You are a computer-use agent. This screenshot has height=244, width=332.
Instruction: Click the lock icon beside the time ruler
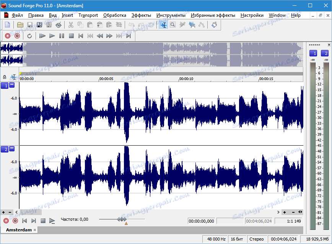point(5,77)
